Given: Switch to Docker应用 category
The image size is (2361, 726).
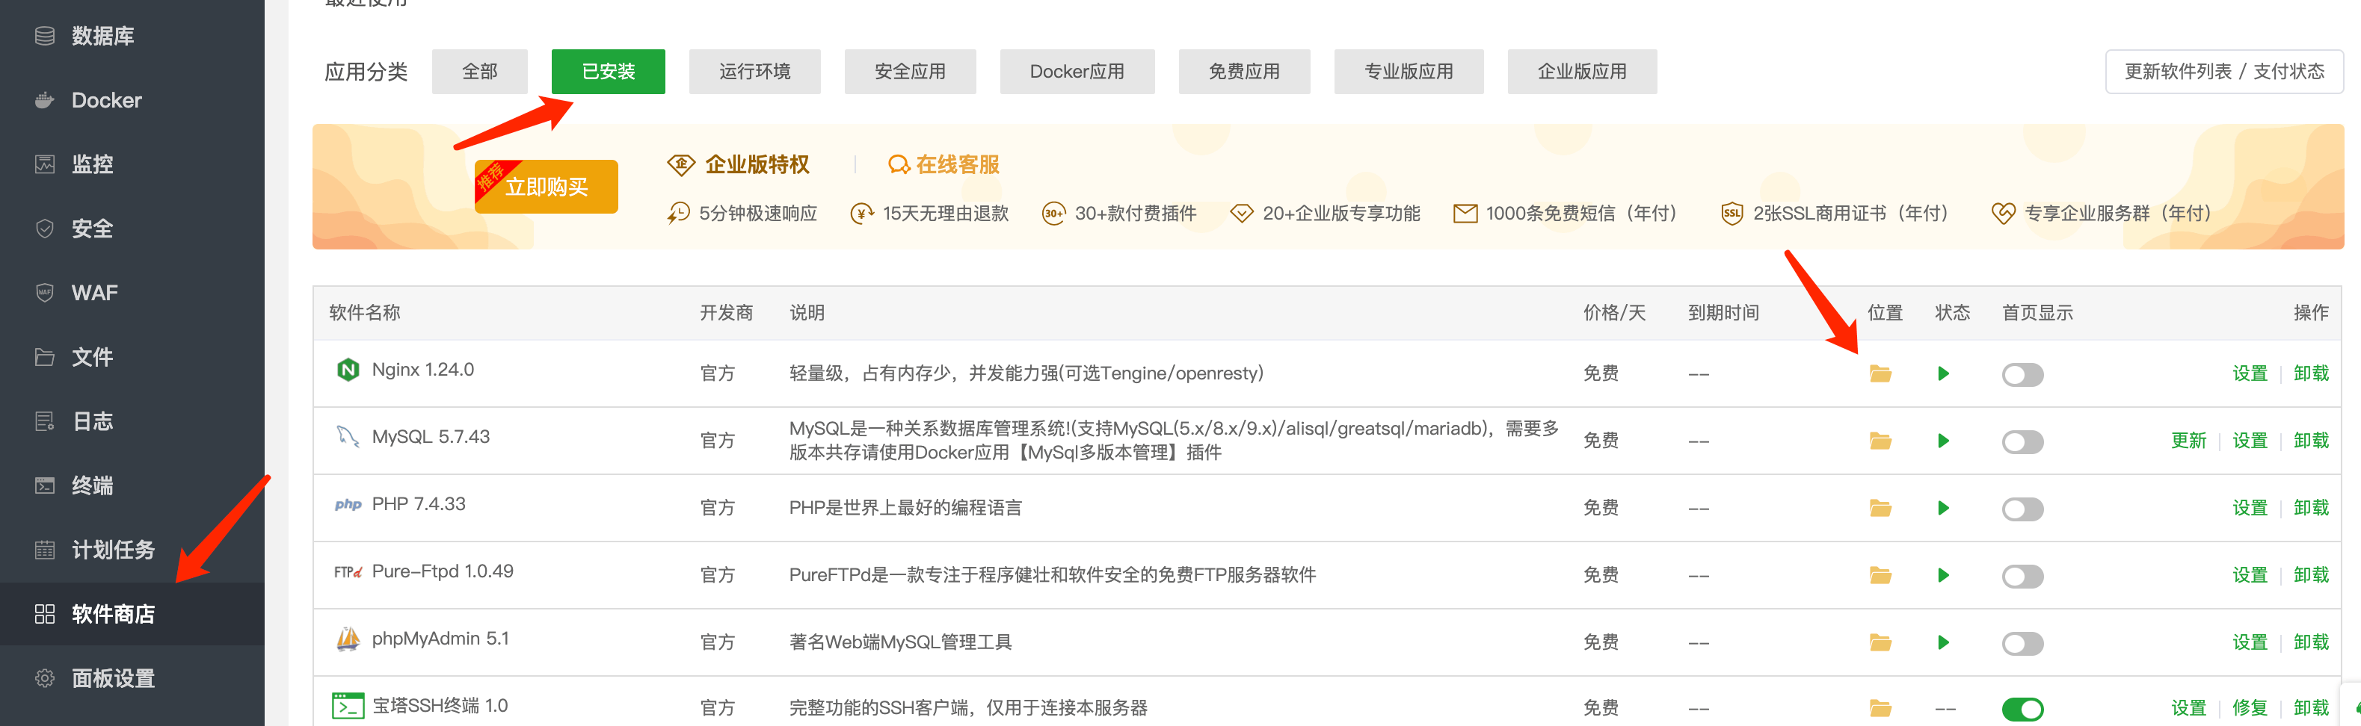Looking at the screenshot, I should (1077, 72).
